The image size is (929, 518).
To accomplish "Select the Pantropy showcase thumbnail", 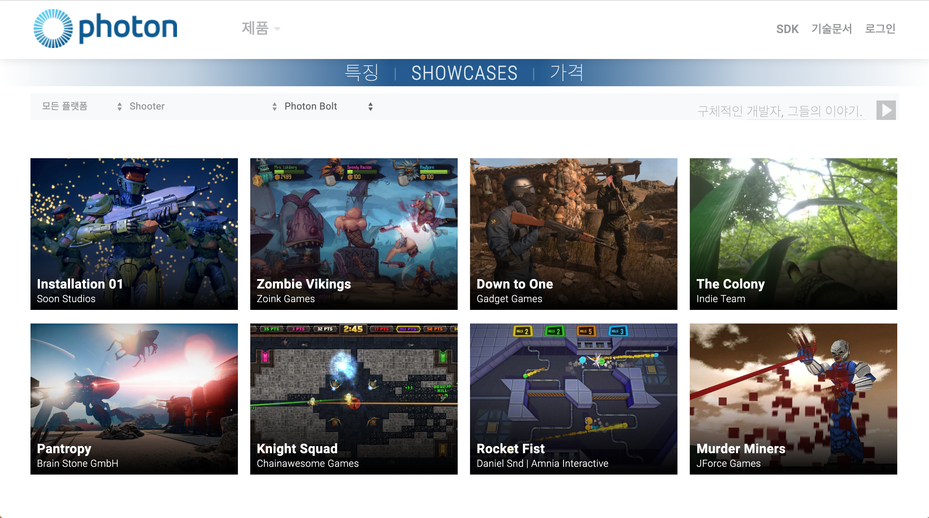I will pyautogui.click(x=134, y=399).
